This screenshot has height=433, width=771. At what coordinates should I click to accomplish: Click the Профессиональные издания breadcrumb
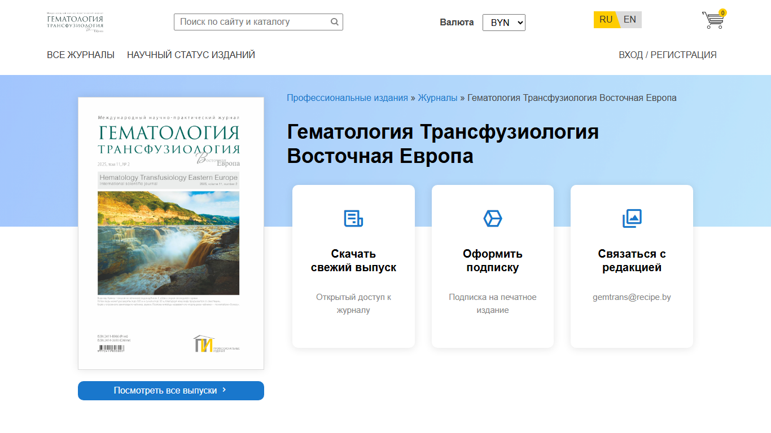(347, 98)
